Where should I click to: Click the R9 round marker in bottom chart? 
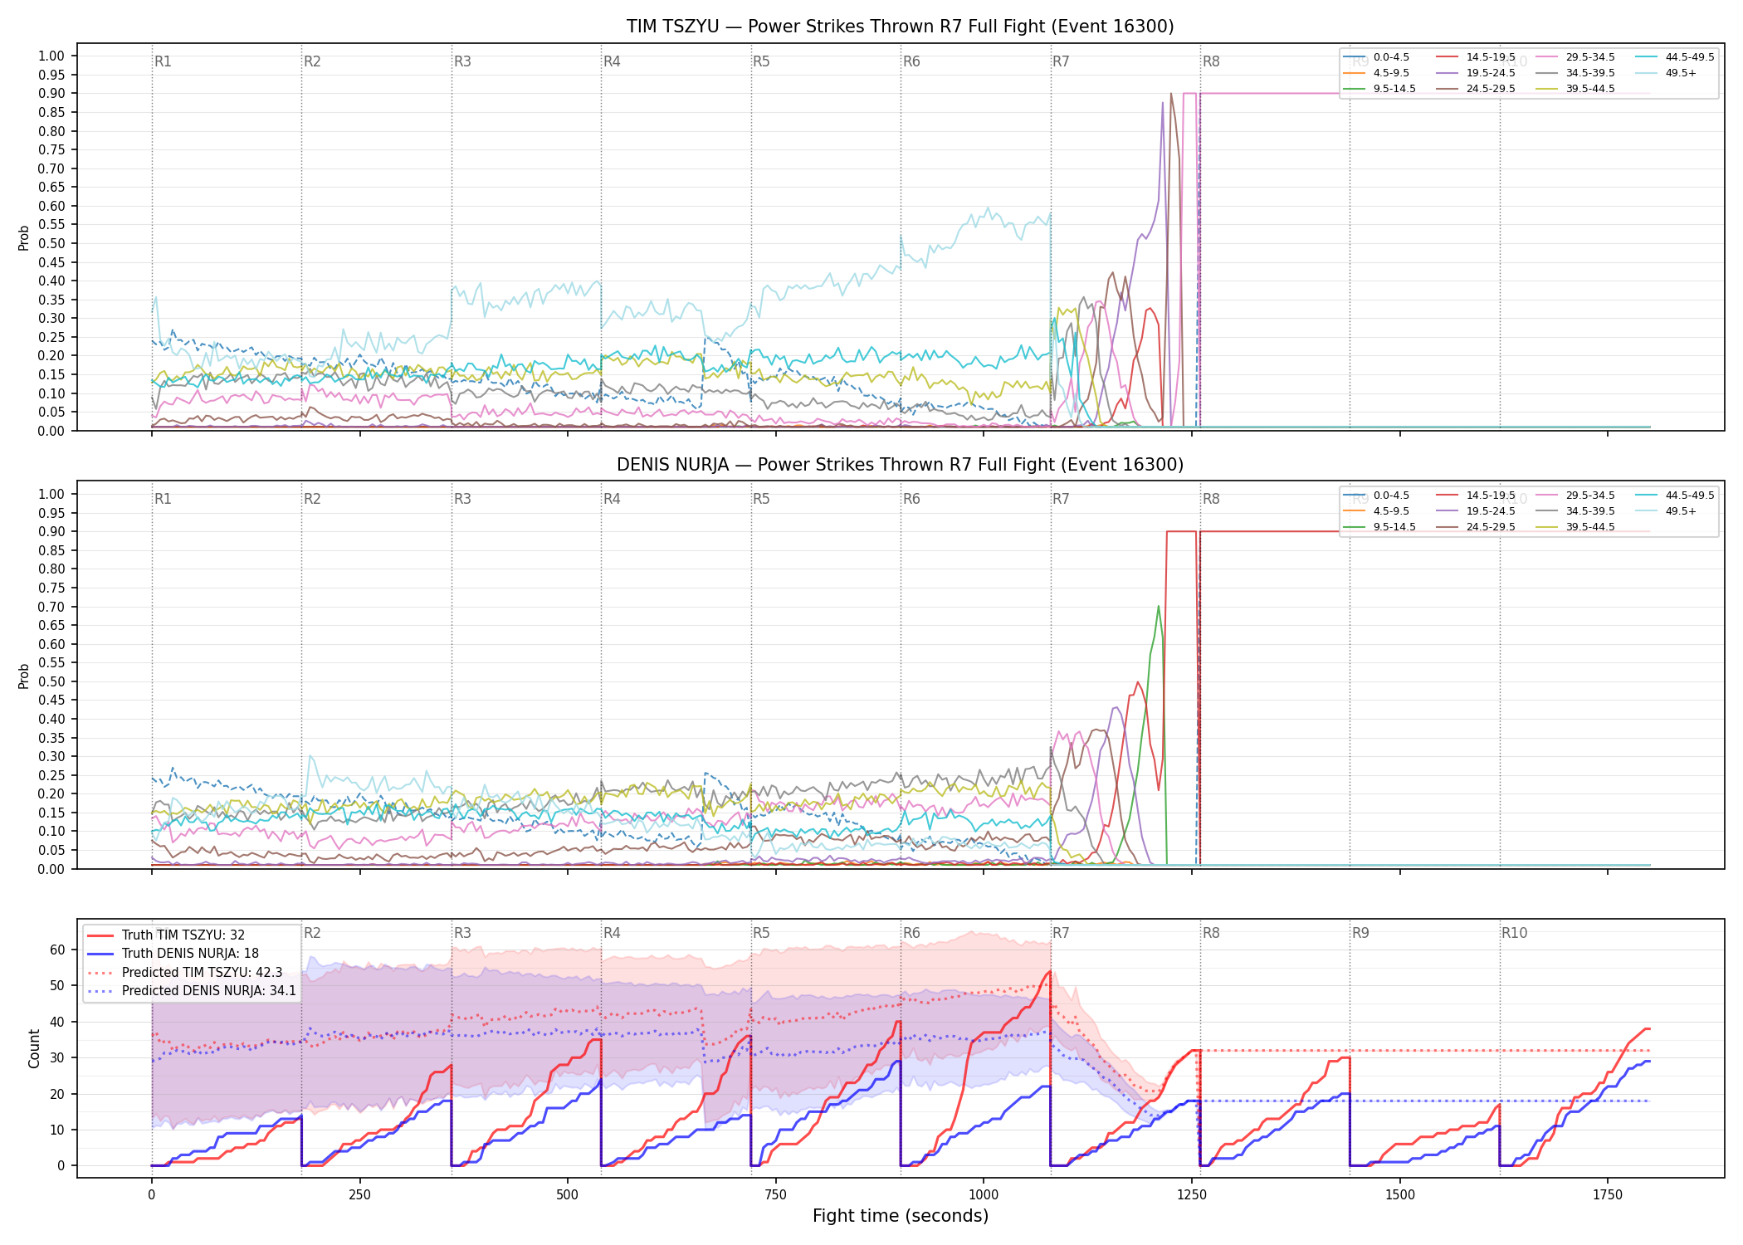click(x=1360, y=933)
